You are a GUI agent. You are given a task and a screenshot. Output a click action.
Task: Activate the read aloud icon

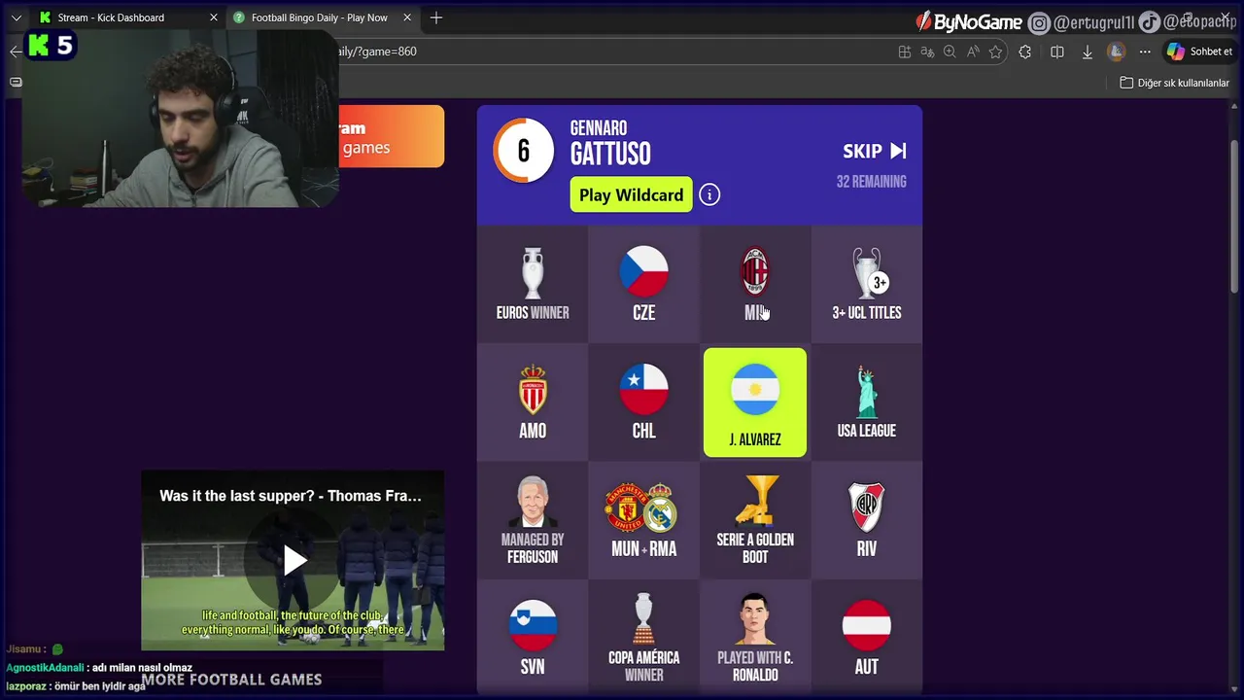pos(973,52)
